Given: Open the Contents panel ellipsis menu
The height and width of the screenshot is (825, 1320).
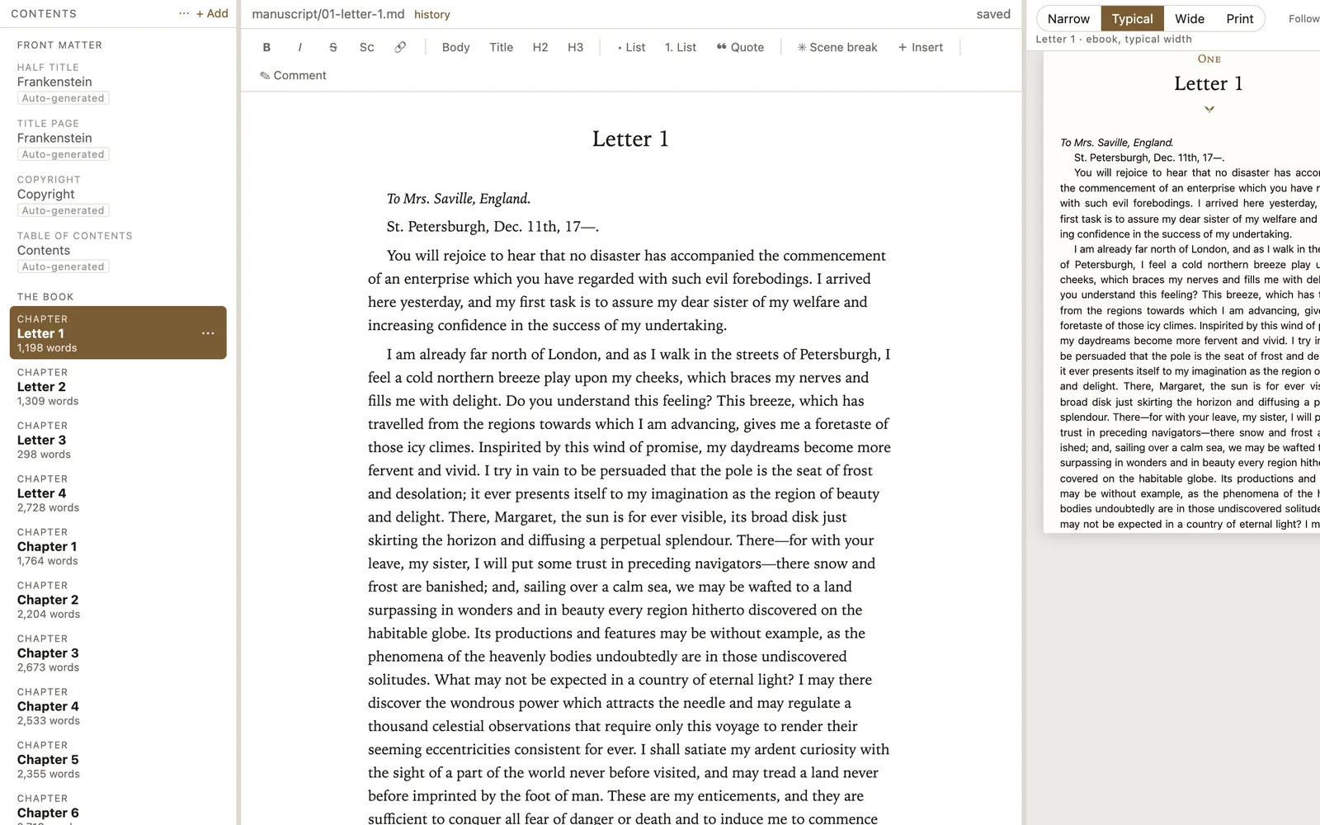Looking at the screenshot, I should pyautogui.click(x=183, y=13).
